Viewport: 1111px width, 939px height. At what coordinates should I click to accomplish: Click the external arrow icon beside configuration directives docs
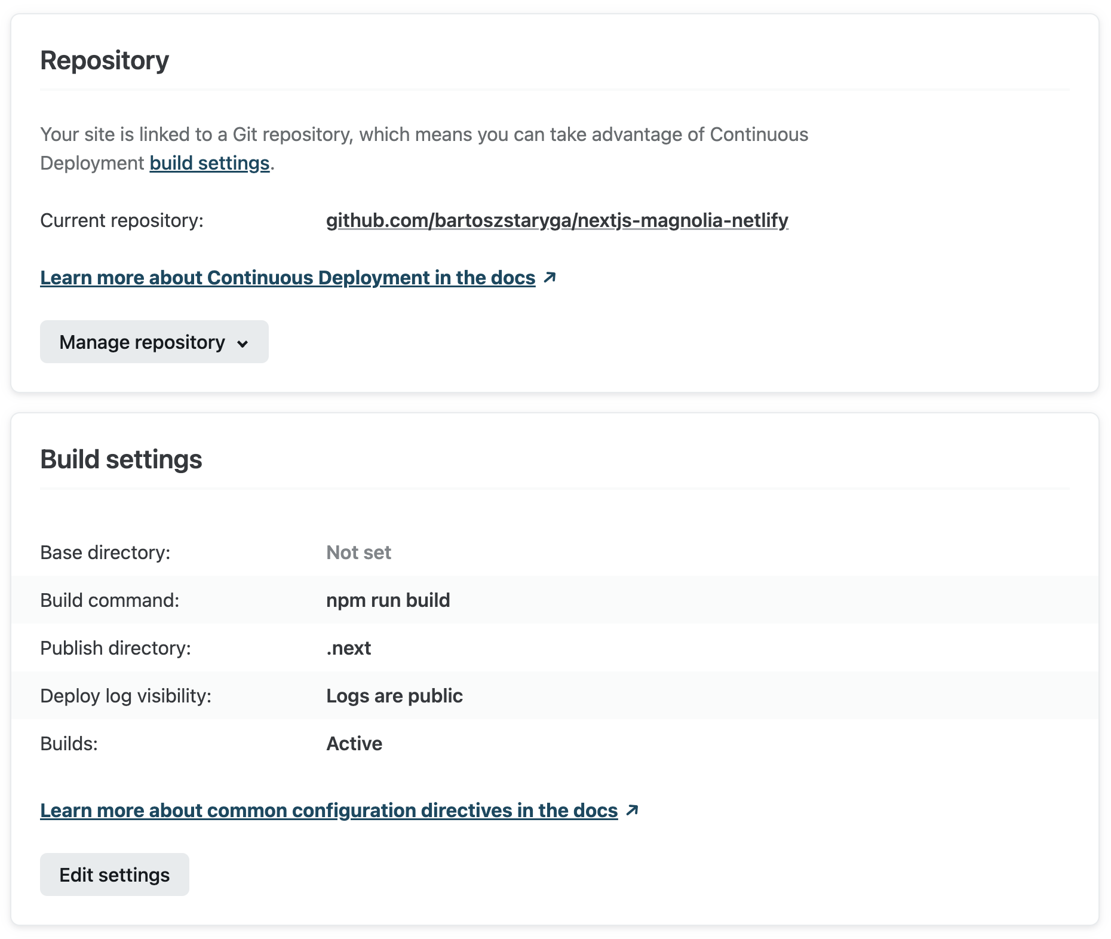click(632, 811)
